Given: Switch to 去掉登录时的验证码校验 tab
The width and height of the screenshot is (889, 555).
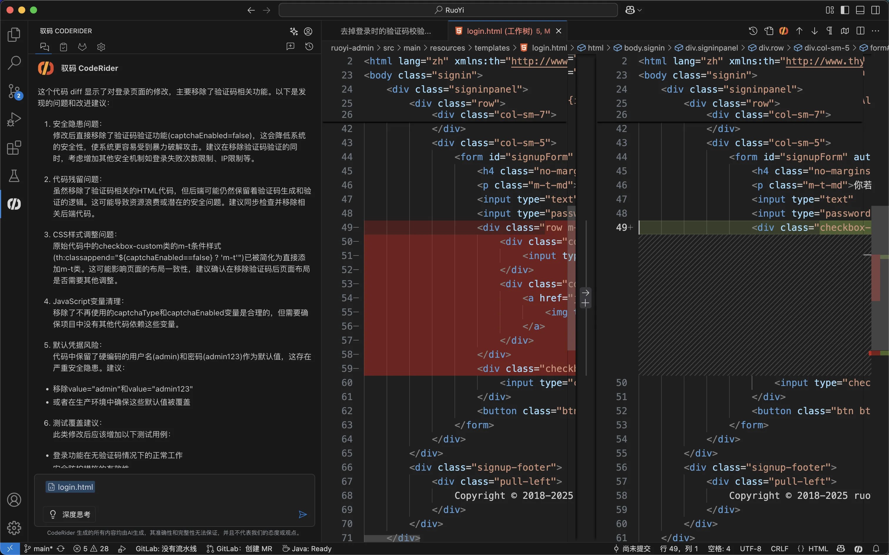Looking at the screenshot, I should click(385, 31).
